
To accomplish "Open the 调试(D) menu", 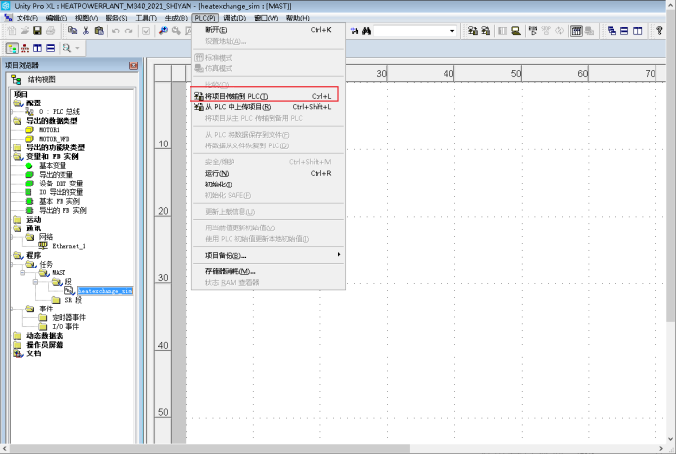I will pos(234,18).
